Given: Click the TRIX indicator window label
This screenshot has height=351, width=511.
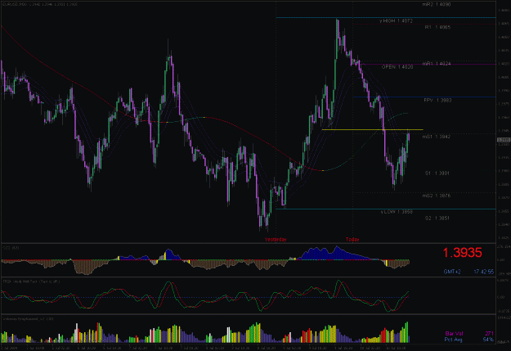Looking at the screenshot, I should 31,281.
